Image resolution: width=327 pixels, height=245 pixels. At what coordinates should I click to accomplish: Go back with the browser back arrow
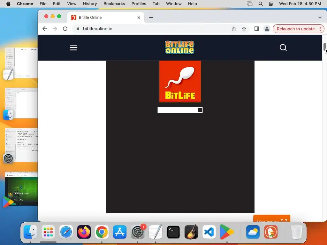45,29
